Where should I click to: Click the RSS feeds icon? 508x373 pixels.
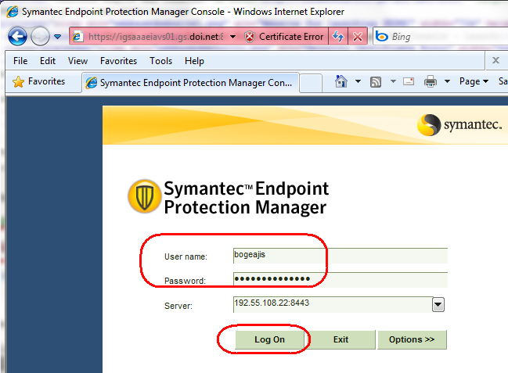coord(376,82)
